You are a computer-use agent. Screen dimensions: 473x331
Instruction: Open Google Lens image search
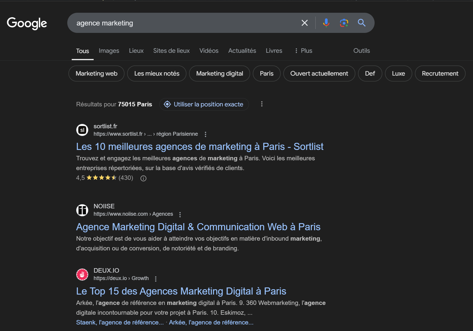click(x=344, y=23)
